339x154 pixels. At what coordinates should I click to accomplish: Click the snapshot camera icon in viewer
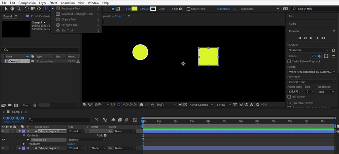pyautogui.click(x=141, y=104)
